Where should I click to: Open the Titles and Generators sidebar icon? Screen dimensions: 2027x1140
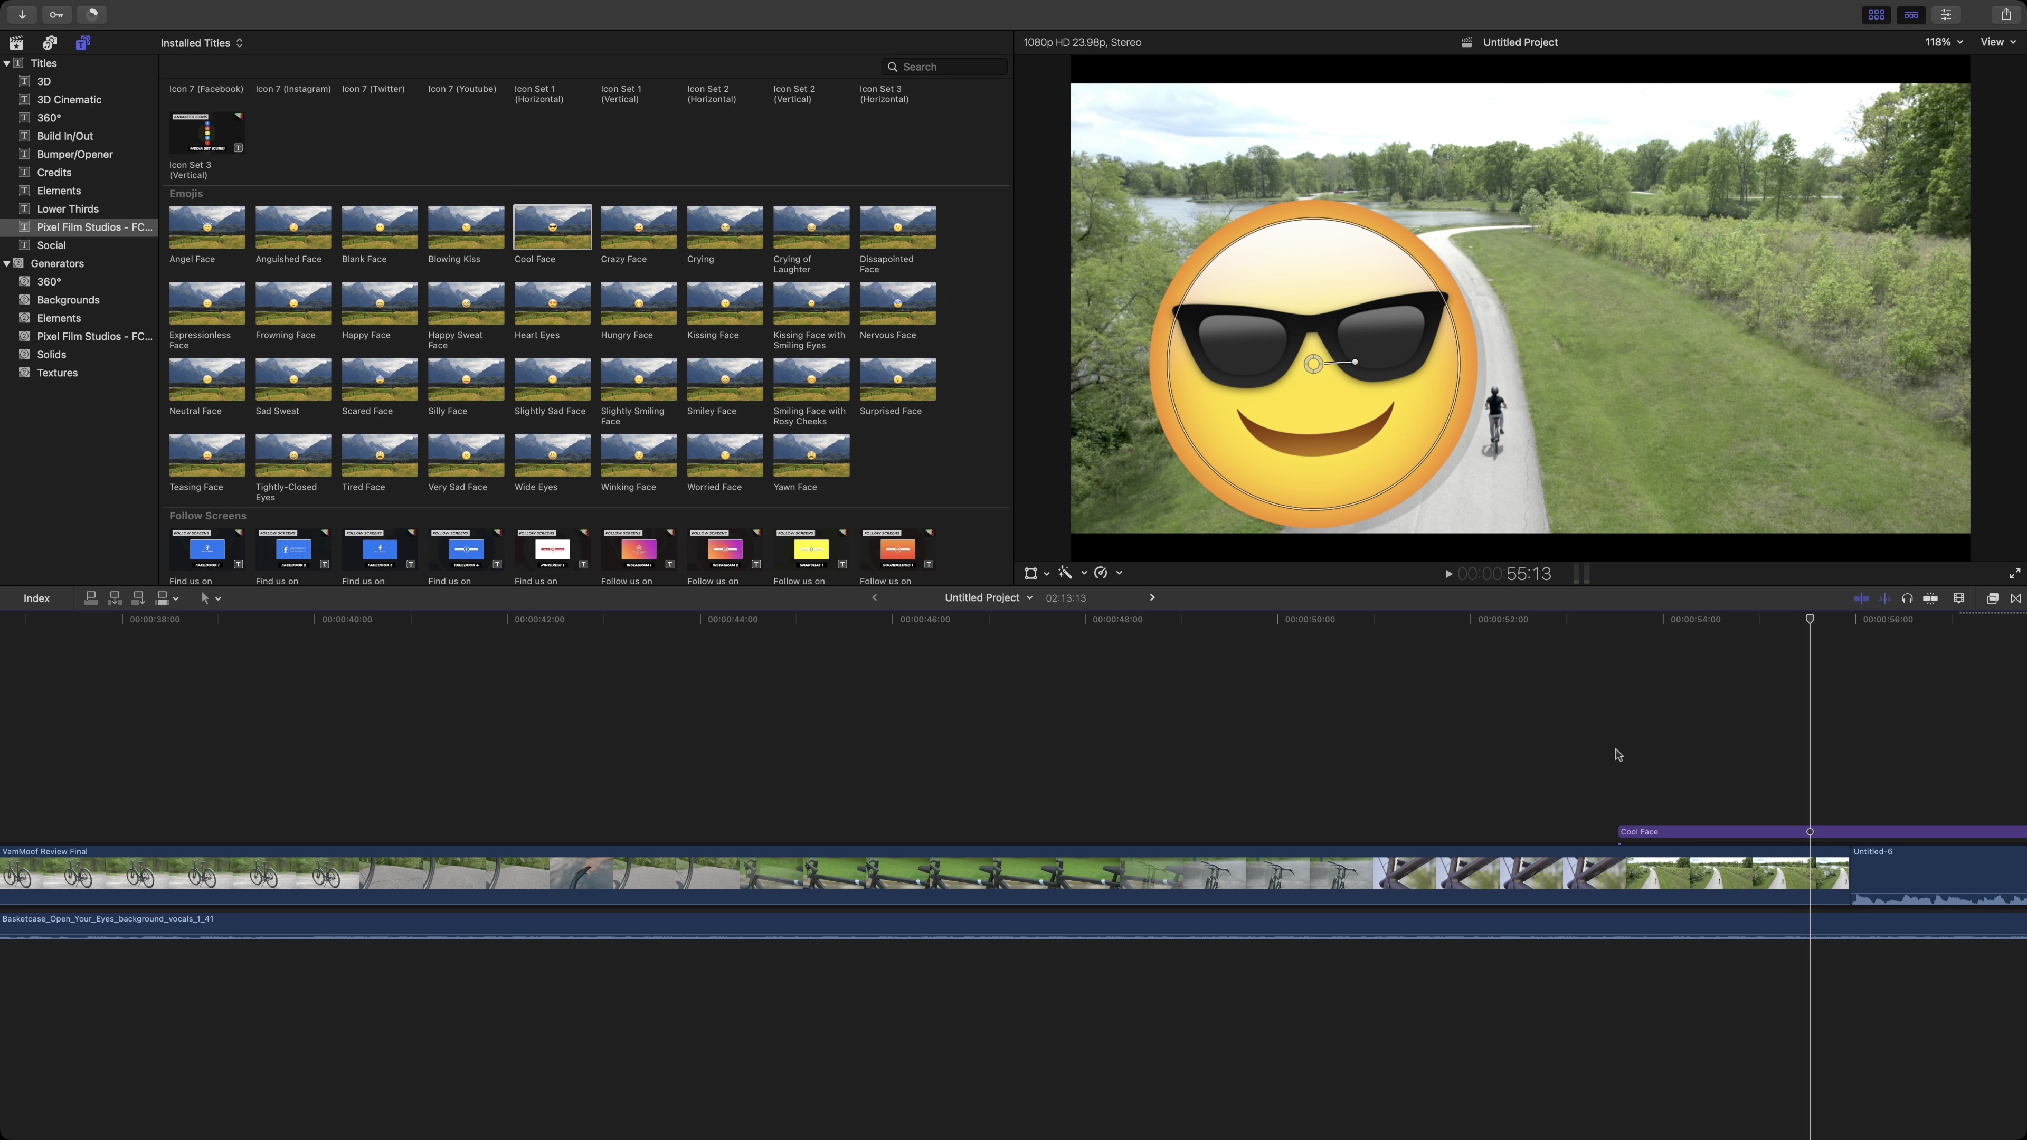pos(83,42)
